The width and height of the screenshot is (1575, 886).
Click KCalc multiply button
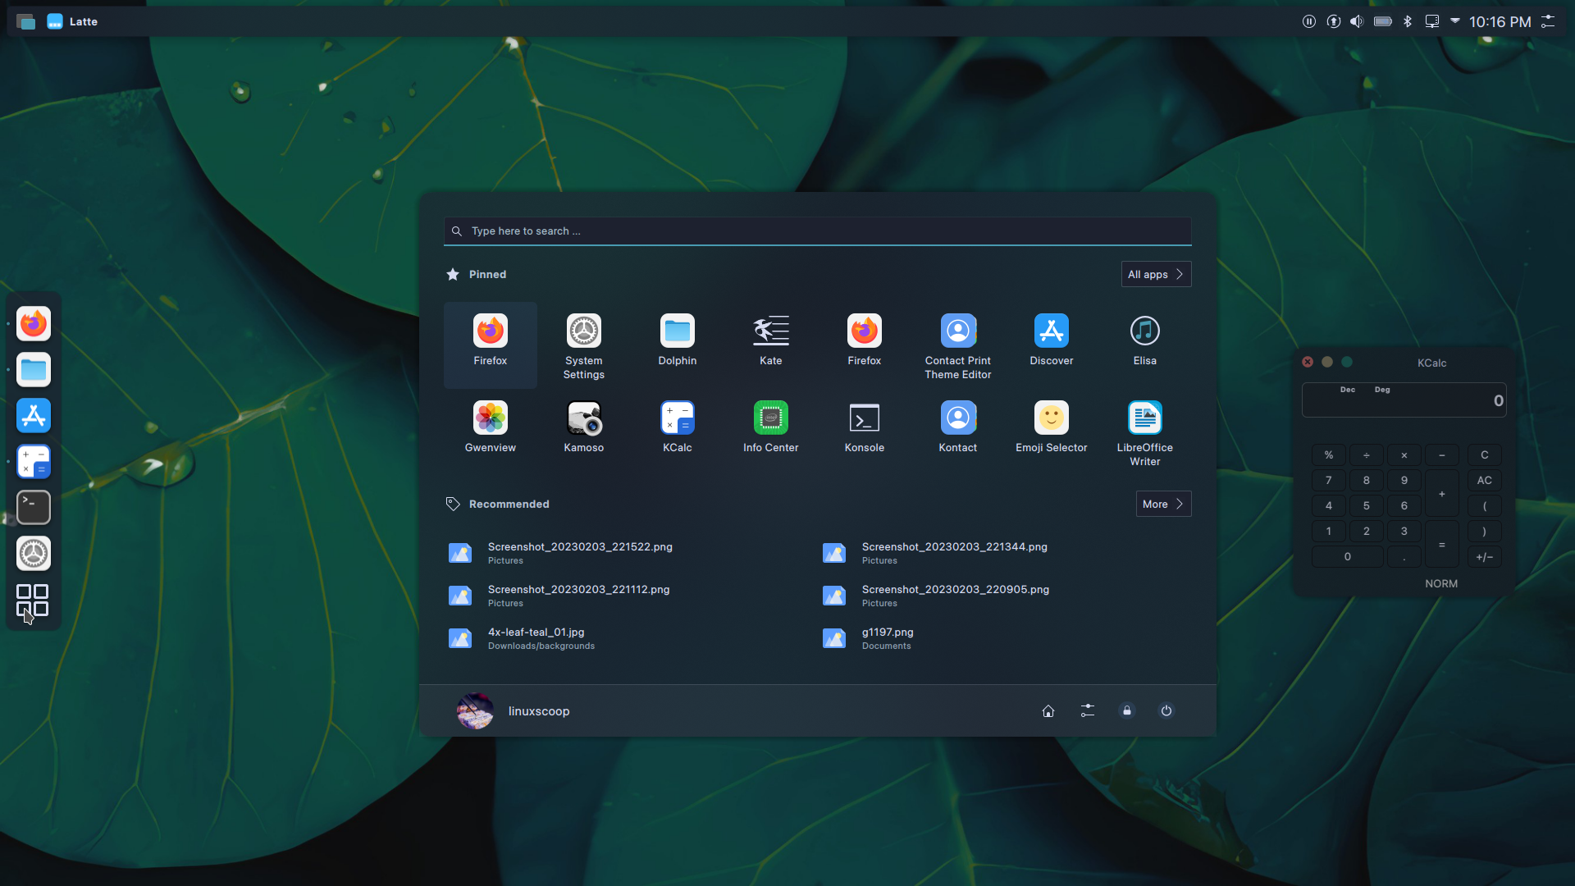(1404, 455)
